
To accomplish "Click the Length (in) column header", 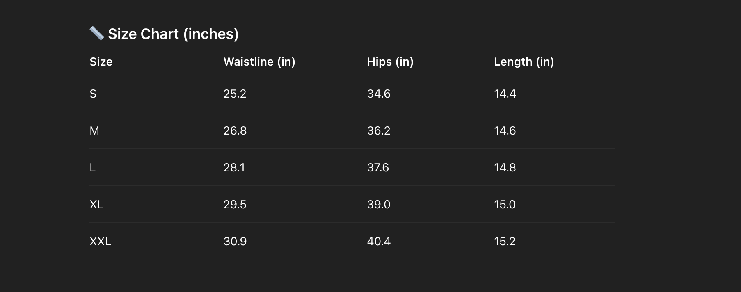I will click(524, 62).
